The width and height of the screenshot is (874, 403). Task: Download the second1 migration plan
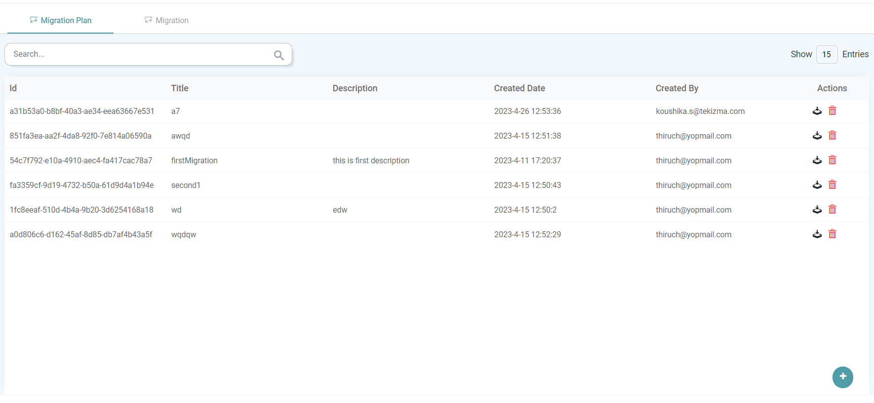click(817, 185)
